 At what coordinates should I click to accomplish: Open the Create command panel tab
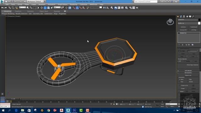(178, 17)
